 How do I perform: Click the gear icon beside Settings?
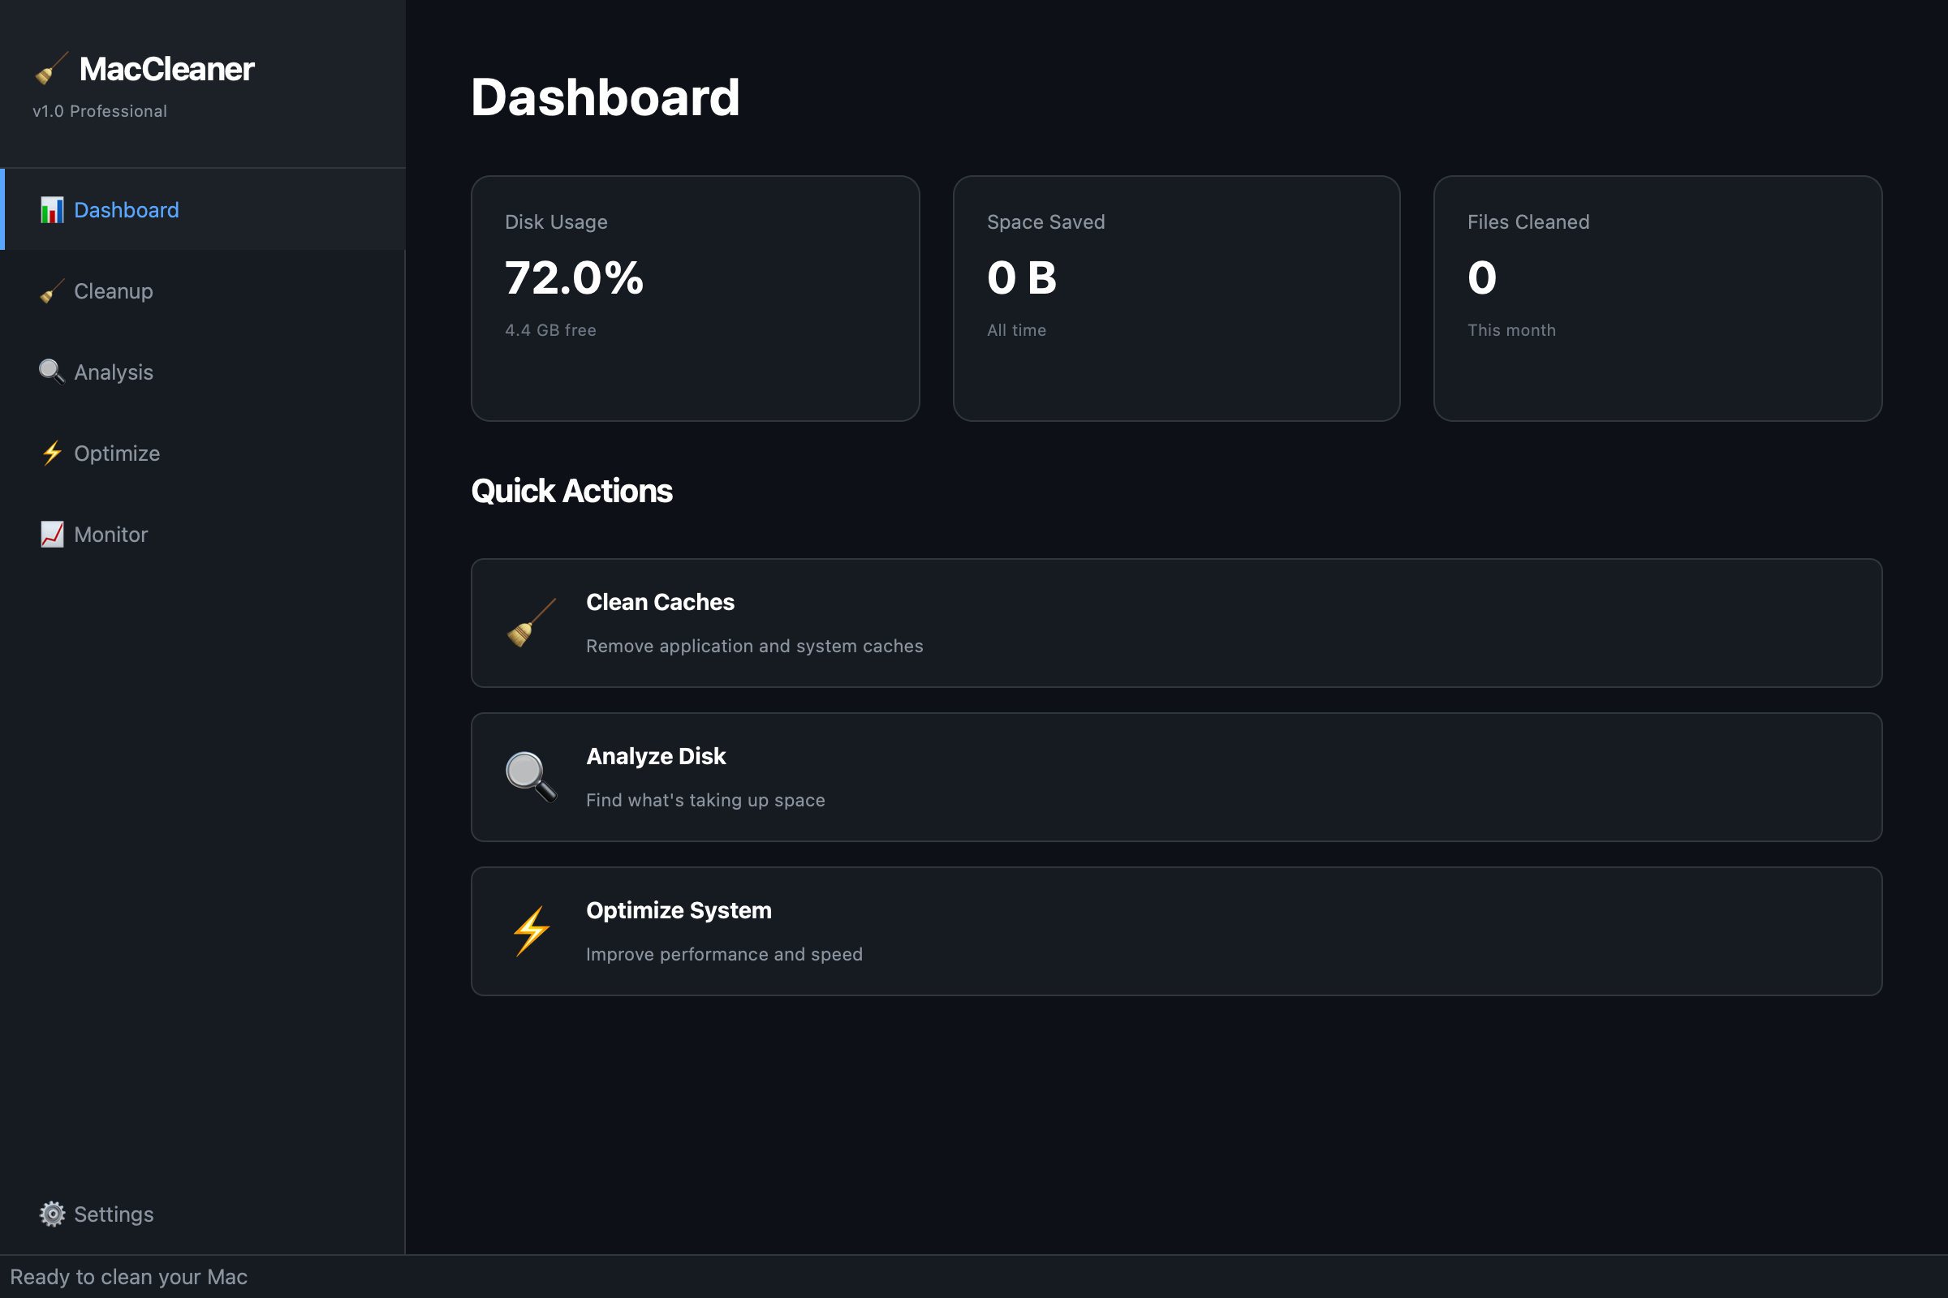[51, 1214]
